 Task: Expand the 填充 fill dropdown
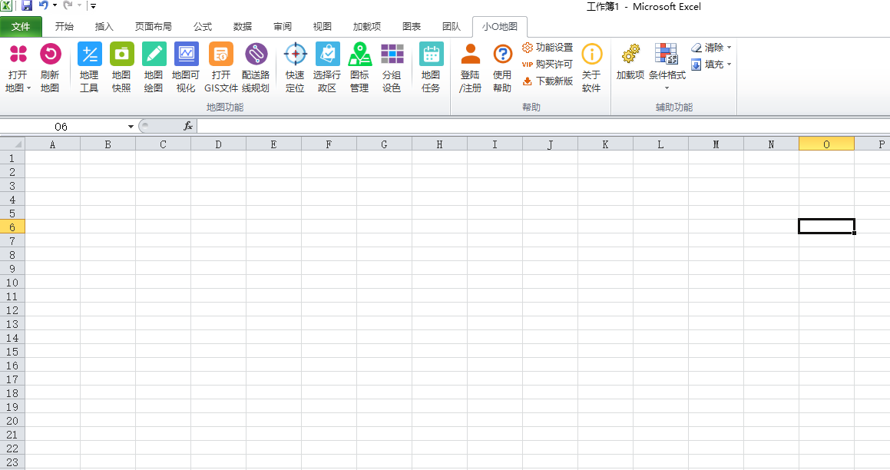[730, 65]
